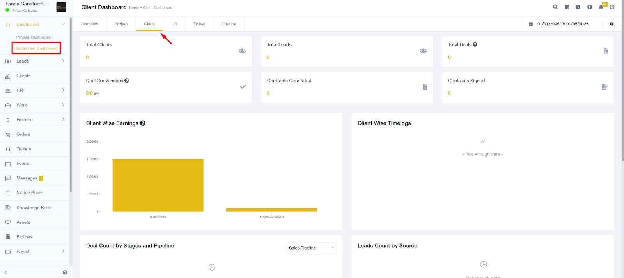
Task: Click the Tickets headset icon
Action: coord(8,149)
